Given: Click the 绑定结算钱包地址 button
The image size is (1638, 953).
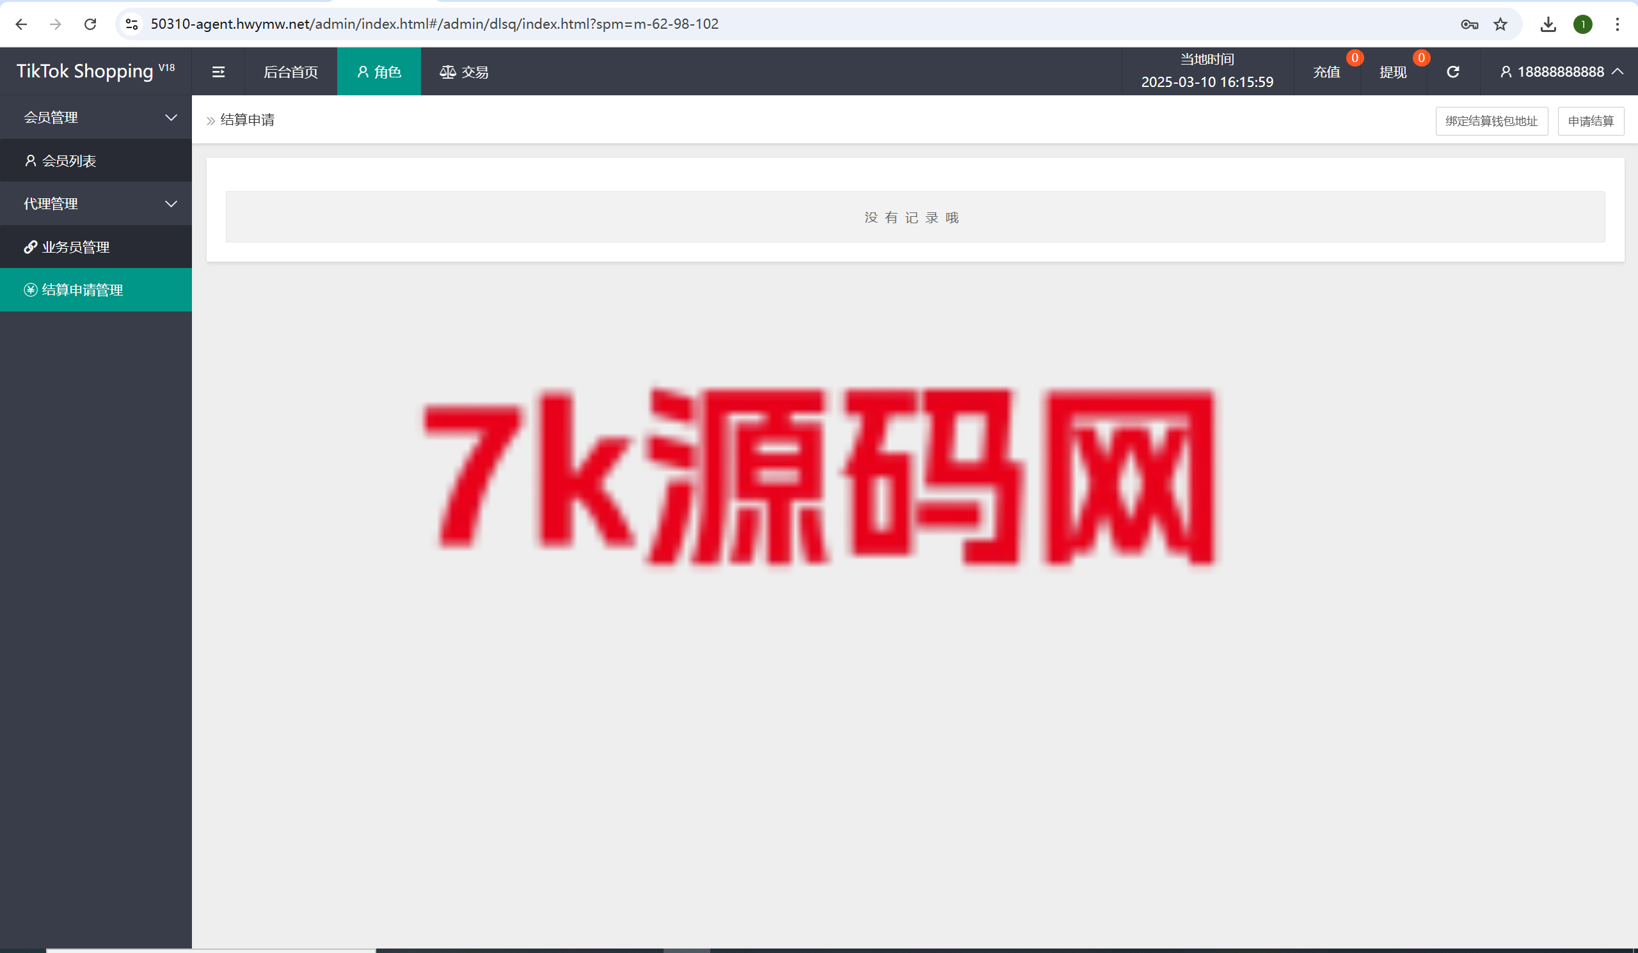Looking at the screenshot, I should point(1491,121).
